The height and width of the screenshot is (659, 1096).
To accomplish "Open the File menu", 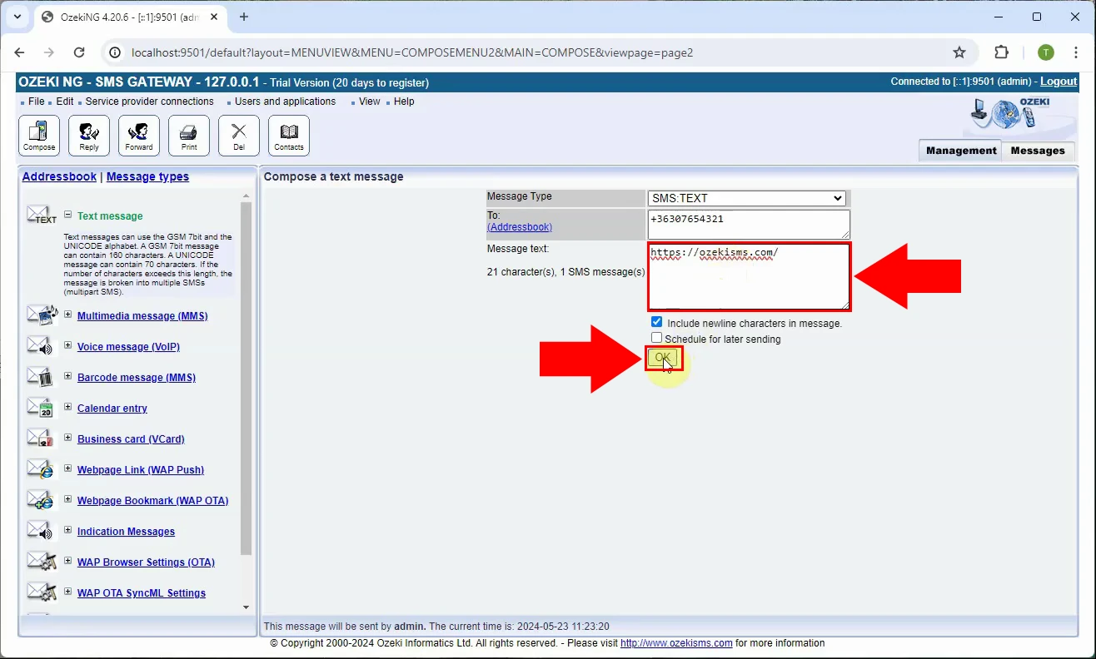I will pos(36,102).
